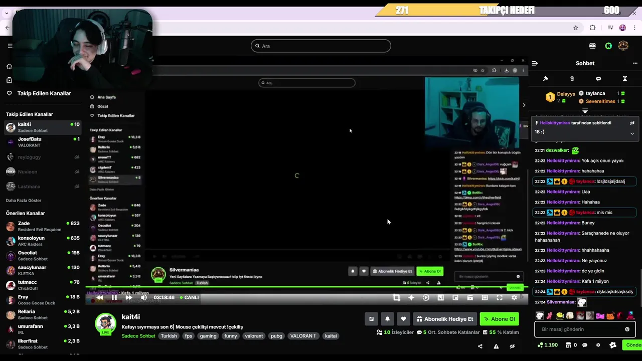This screenshot has height=361, width=642.
Task: Toggle follow heart for kait4i
Action: 403,319
